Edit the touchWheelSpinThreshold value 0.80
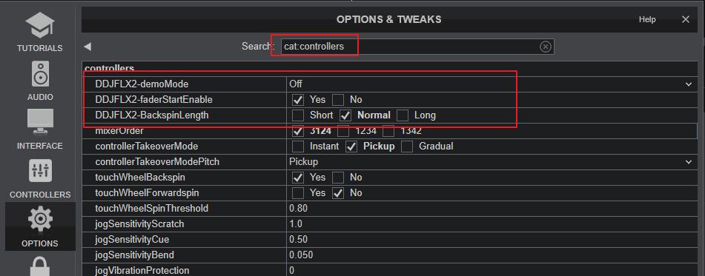 tap(491, 208)
